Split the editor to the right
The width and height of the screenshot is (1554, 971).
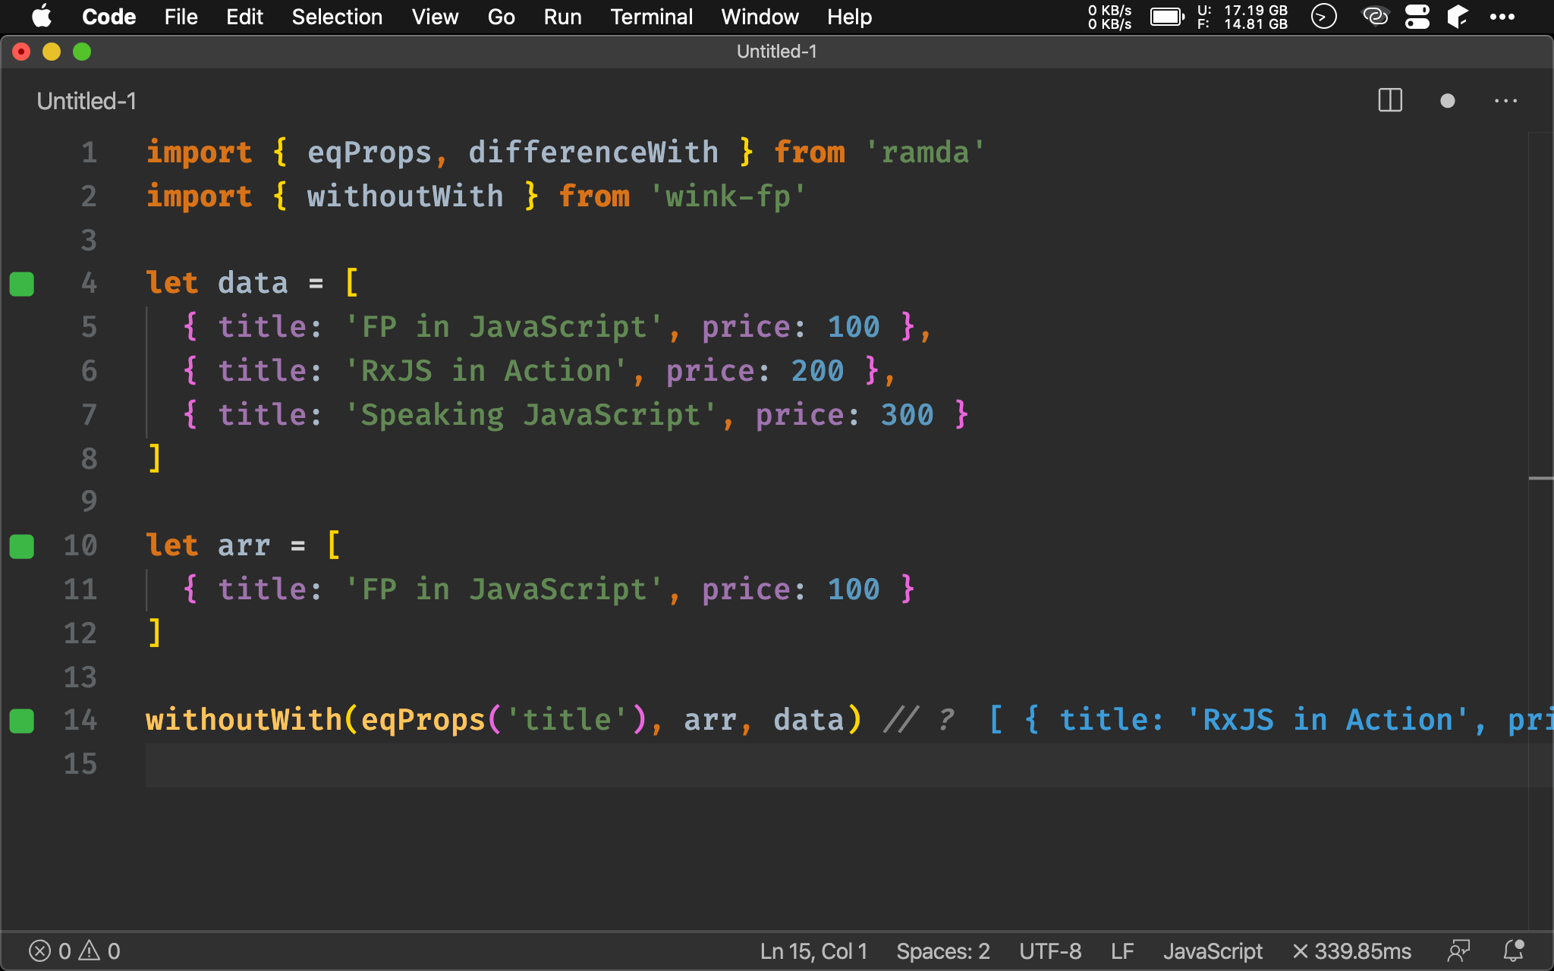pyautogui.click(x=1390, y=100)
